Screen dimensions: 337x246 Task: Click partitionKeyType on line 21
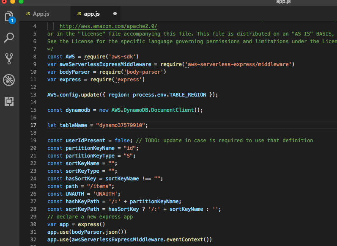(90, 156)
